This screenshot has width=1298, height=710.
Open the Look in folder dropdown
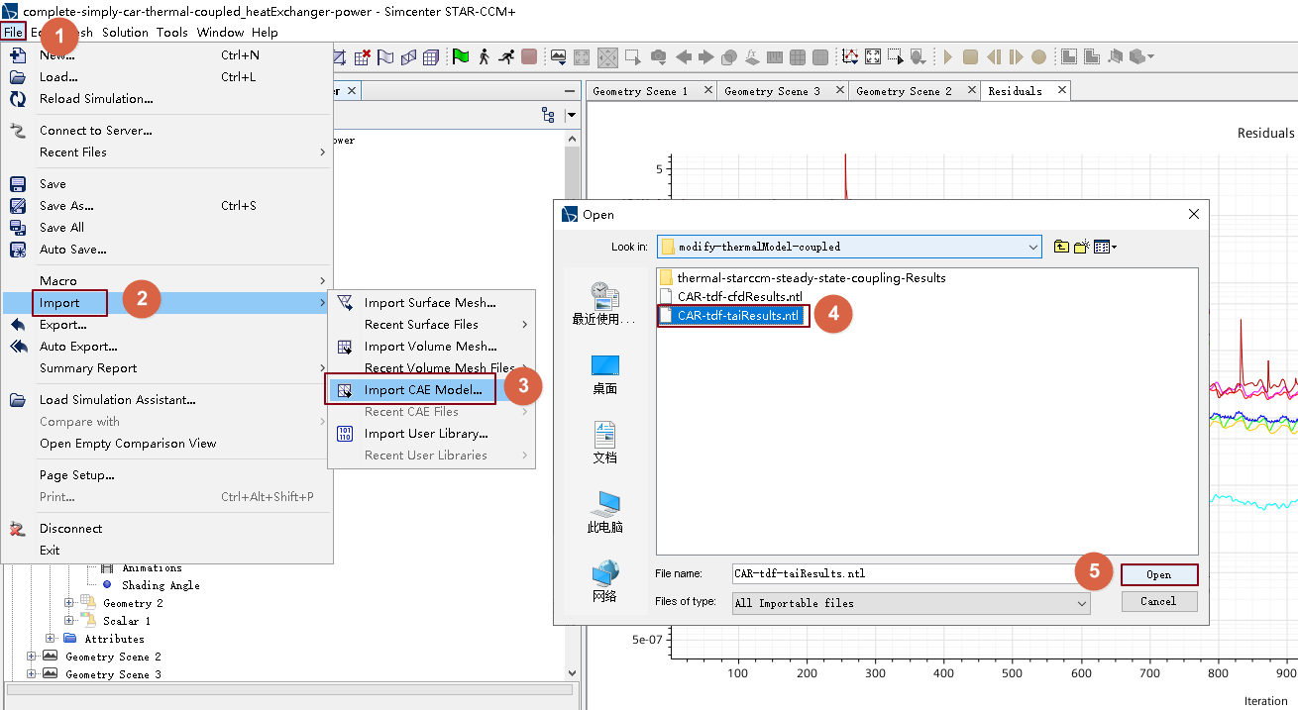1033,247
